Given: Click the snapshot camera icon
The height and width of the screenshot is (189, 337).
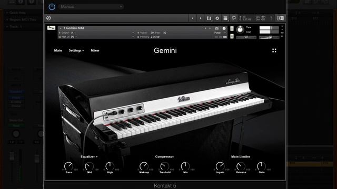Looking at the screenshot, I should pos(216,28).
